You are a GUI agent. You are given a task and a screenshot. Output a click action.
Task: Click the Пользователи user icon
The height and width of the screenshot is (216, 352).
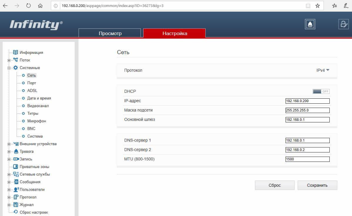click(x=16, y=189)
